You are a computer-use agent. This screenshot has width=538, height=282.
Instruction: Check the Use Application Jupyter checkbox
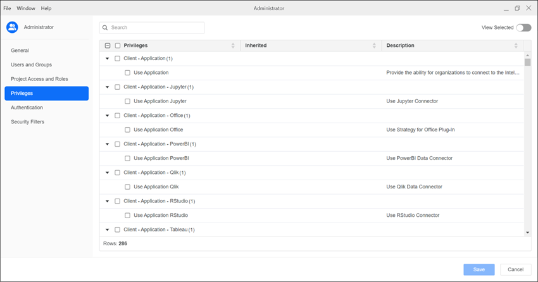(127, 101)
